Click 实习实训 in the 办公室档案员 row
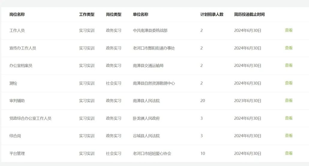Screen dimensions: 309x166 (87, 65)
